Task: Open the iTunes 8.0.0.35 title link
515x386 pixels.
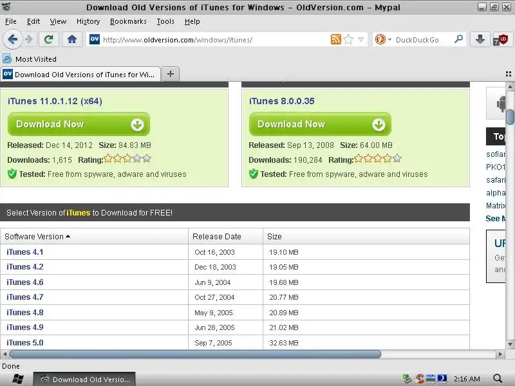Action: click(281, 101)
